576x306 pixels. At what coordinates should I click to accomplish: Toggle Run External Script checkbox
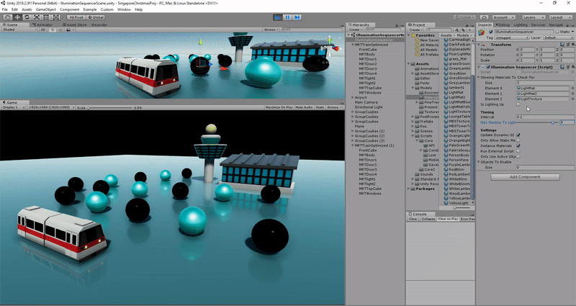pyautogui.click(x=518, y=151)
